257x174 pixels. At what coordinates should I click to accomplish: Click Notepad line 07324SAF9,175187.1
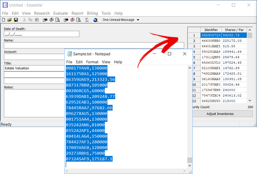pos(89,159)
